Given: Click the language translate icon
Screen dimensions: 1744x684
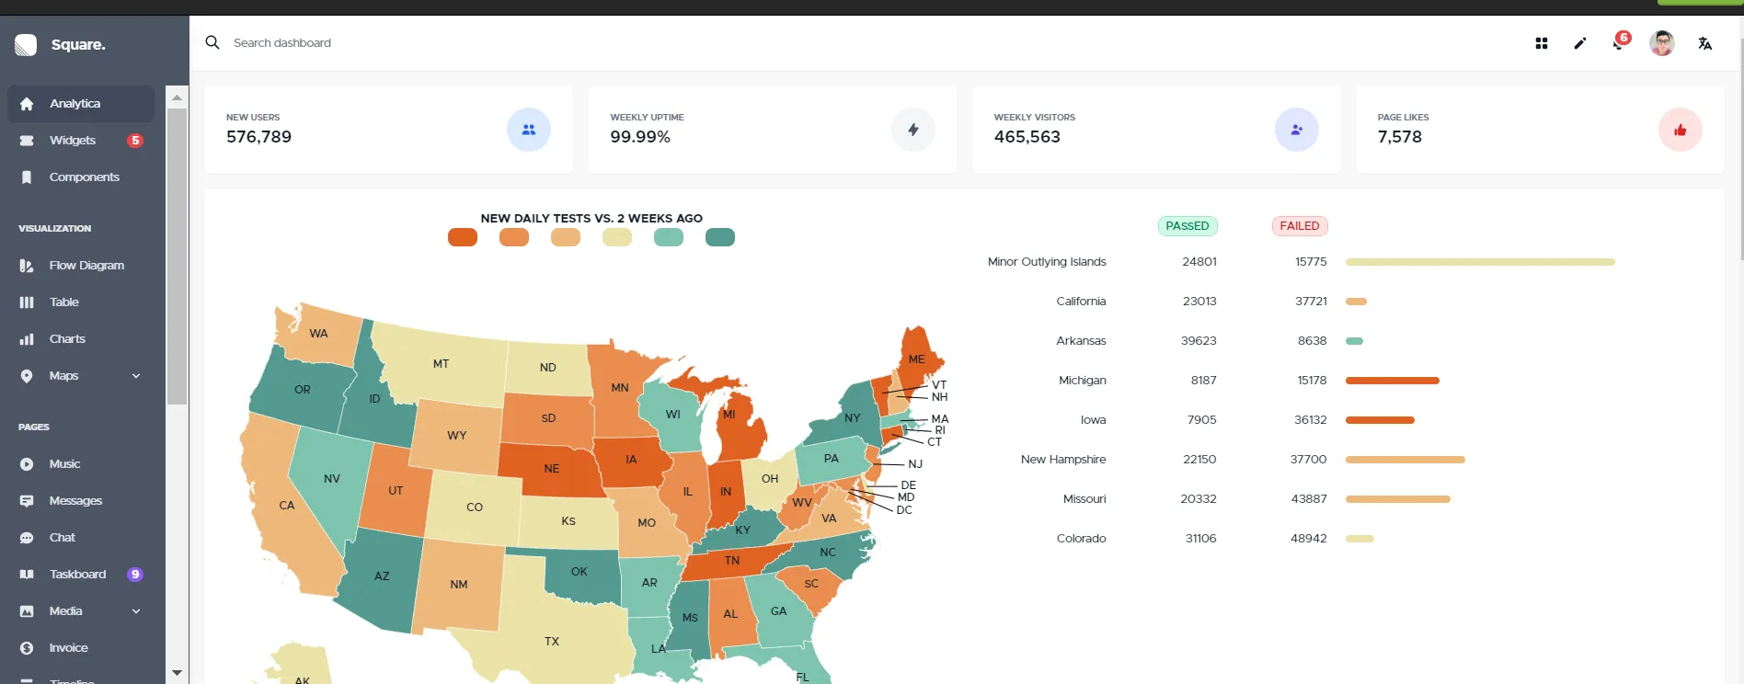Looking at the screenshot, I should click(1704, 43).
